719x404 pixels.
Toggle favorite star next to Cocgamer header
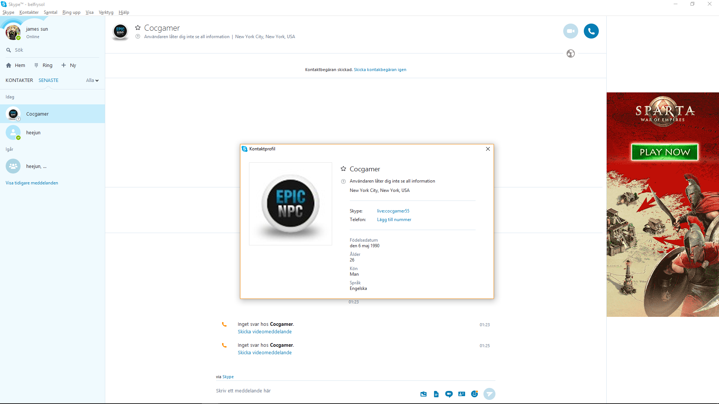point(138,28)
